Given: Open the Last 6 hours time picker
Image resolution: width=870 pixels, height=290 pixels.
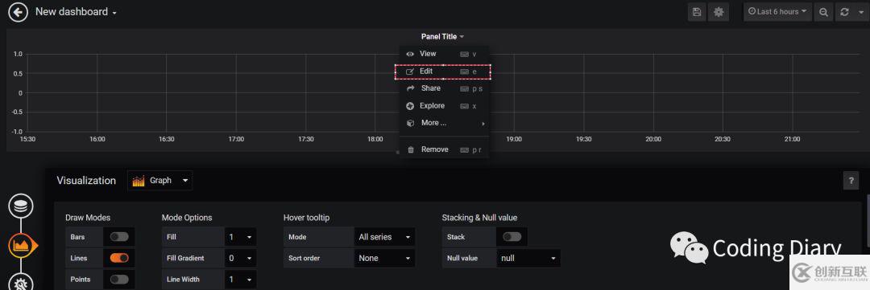Looking at the screenshot, I should 777,11.
